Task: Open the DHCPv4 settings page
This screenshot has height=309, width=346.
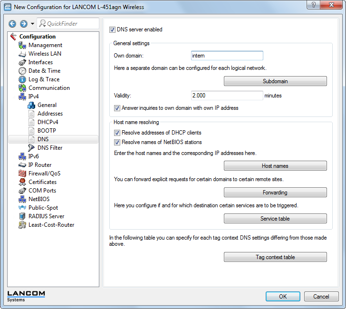Action: tap(48, 122)
